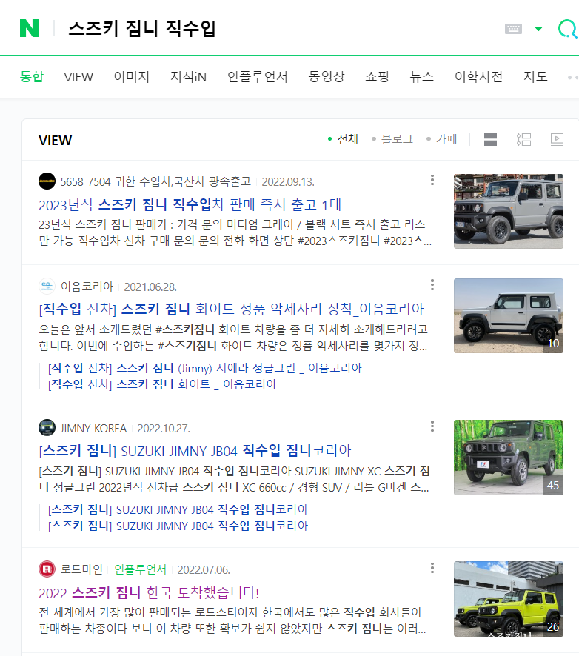Open the 지식iN tab

pyautogui.click(x=188, y=76)
